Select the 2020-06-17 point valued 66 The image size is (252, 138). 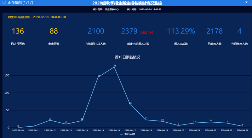(130, 104)
